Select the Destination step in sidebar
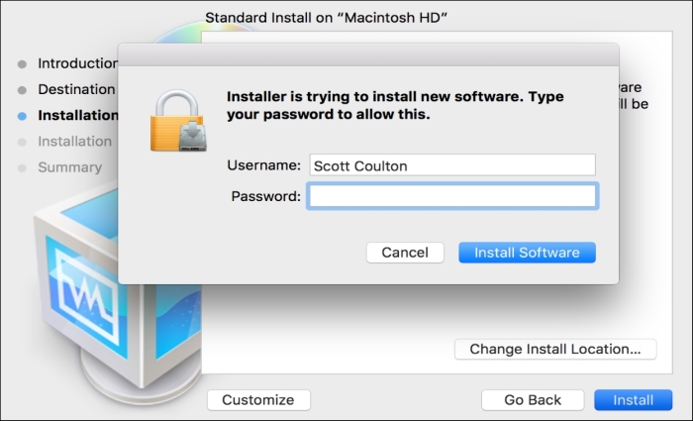 (x=76, y=89)
